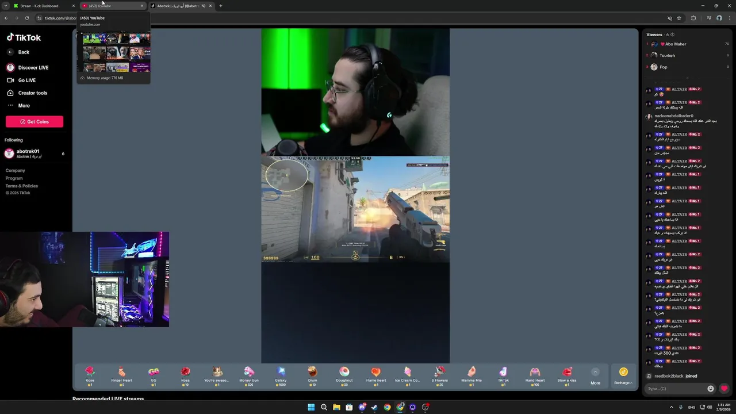Screen dimensions: 736x414
Task: Go Back in TikTok sidebar
Action: click(18, 52)
